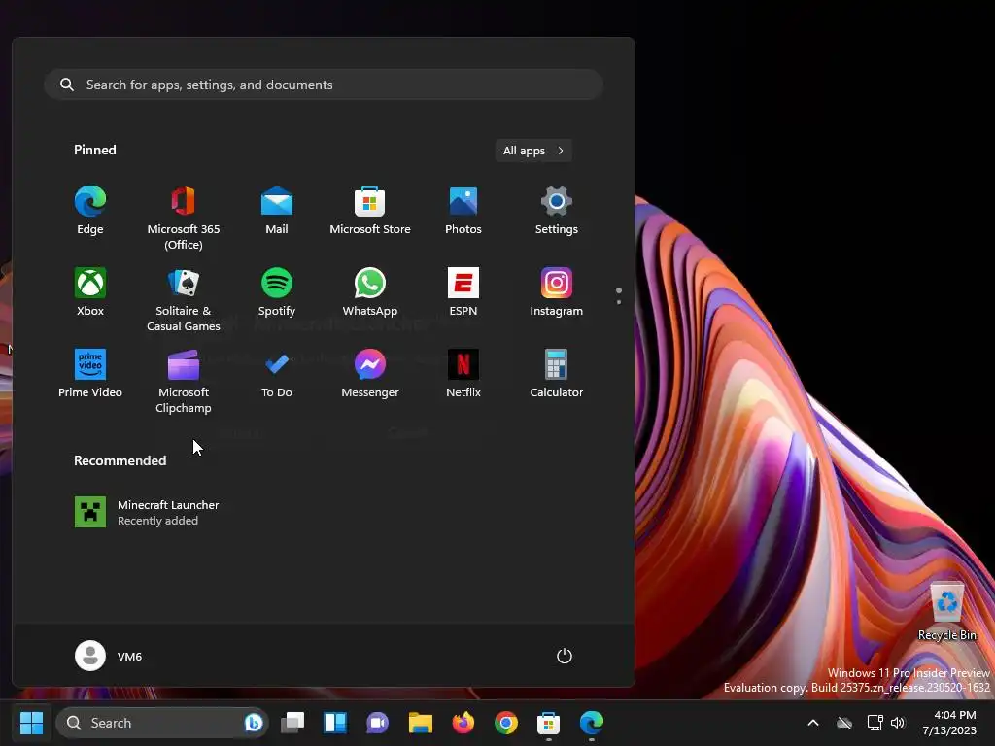Select the Recycle Bin on desktop

click(x=946, y=611)
